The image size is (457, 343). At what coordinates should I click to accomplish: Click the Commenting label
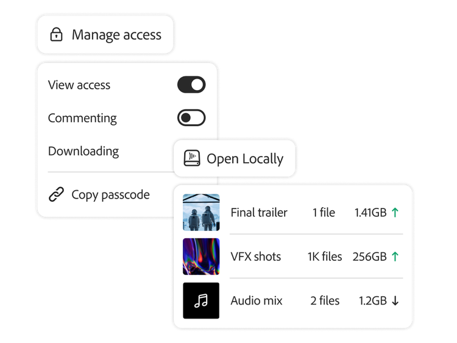click(x=82, y=118)
